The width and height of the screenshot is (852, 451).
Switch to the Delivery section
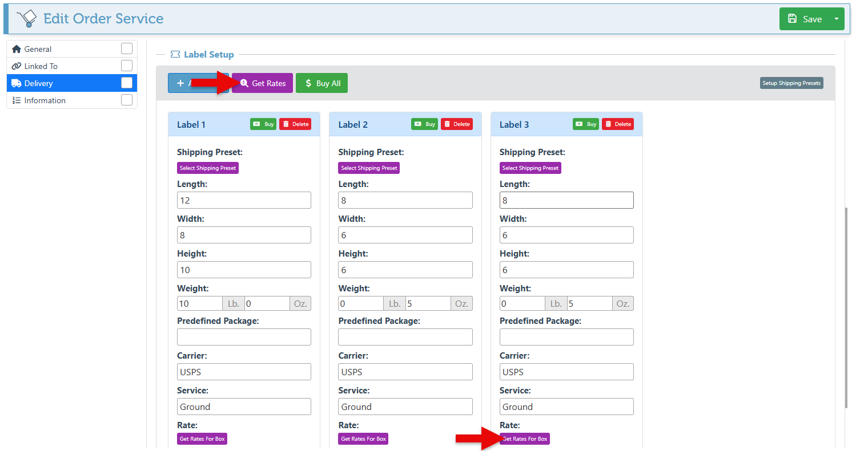(39, 83)
